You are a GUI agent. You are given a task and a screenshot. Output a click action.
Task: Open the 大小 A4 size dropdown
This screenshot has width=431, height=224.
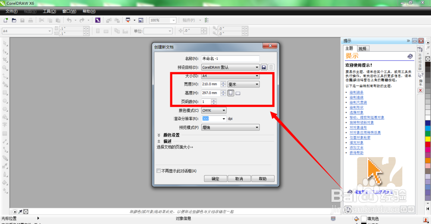click(230, 76)
